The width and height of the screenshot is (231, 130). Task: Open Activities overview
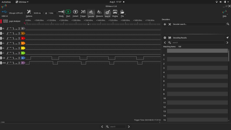[x=6, y=2]
